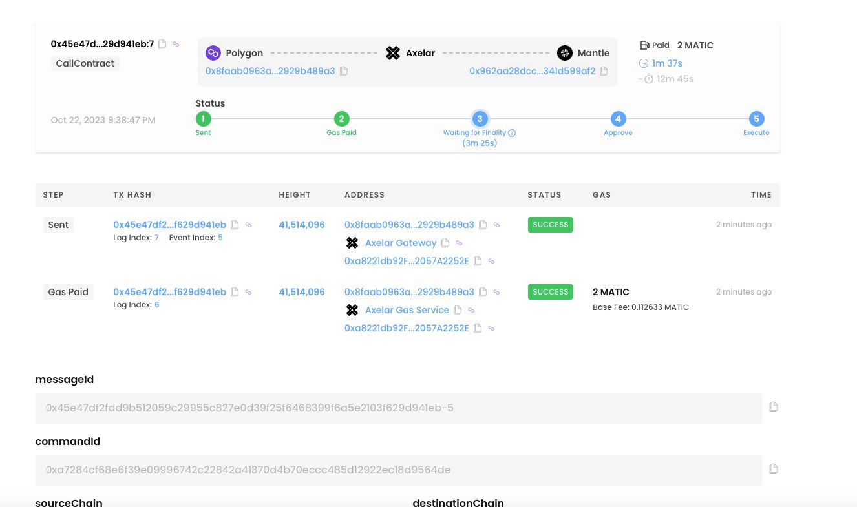Click status step 4 Approve marker
The width and height of the screenshot is (857, 507).
(x=618, y=119)
